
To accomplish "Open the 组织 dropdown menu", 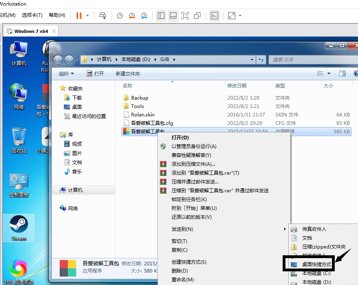I will tap(66, 73).
